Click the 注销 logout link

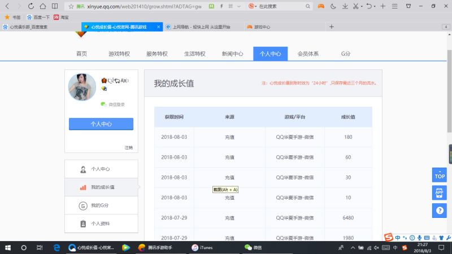128,147
